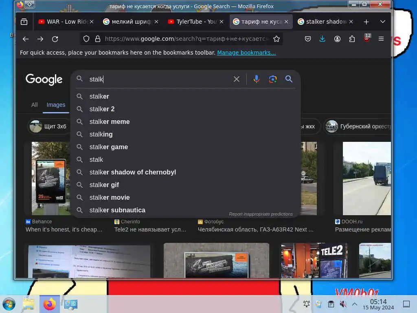Open the Firefox downloads panel
Image resolution: width=417 pixels, height=313 pixels.
(323, 39)
